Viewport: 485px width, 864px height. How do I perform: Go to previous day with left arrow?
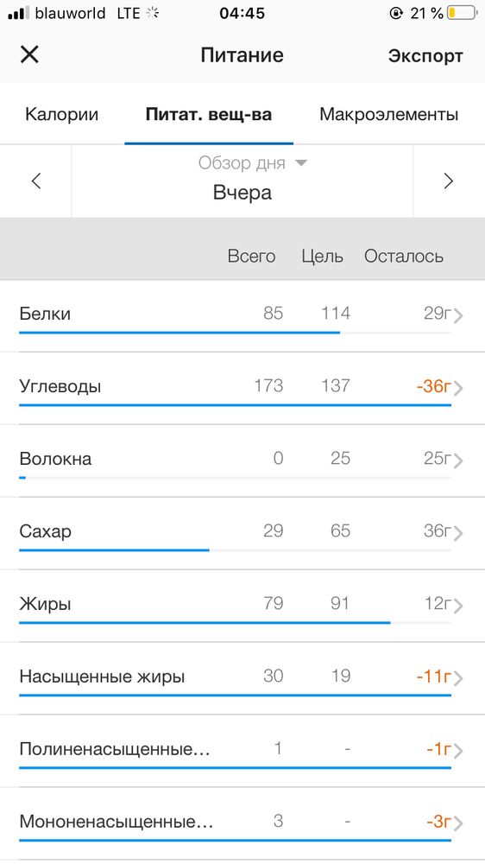(36, 181)
